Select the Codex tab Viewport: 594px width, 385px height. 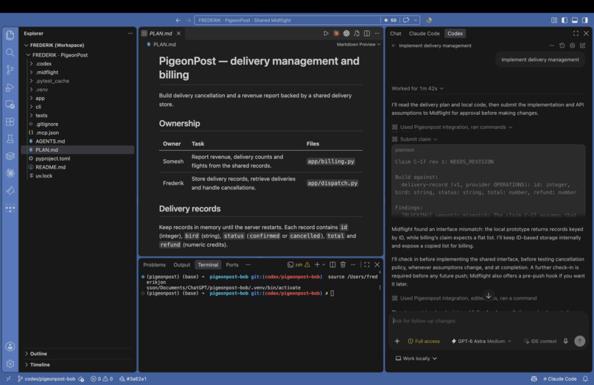pos(455,33)
